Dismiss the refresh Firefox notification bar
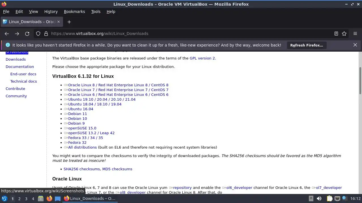 (x=355, y=45)
